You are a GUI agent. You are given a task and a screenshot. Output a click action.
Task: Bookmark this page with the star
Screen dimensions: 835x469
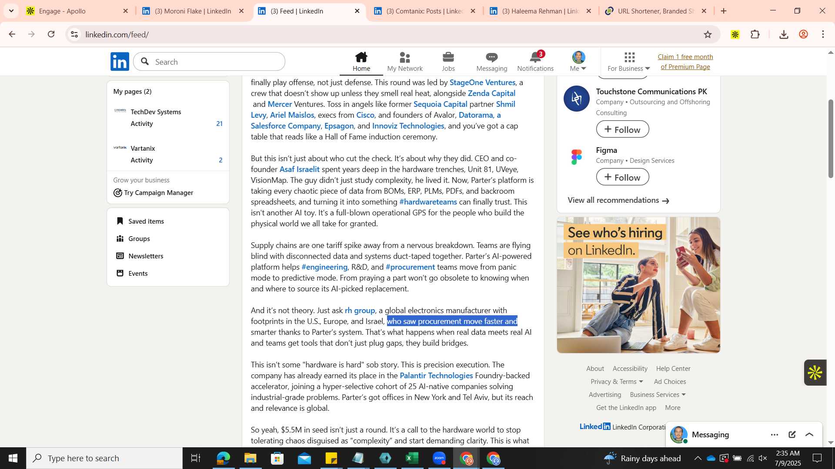[x=708, y=34]
